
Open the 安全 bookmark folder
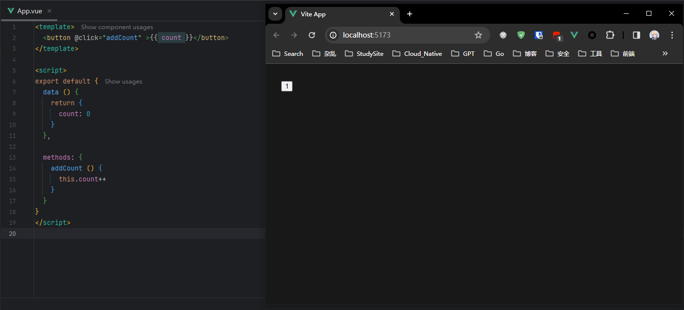(x=557, y=53)
